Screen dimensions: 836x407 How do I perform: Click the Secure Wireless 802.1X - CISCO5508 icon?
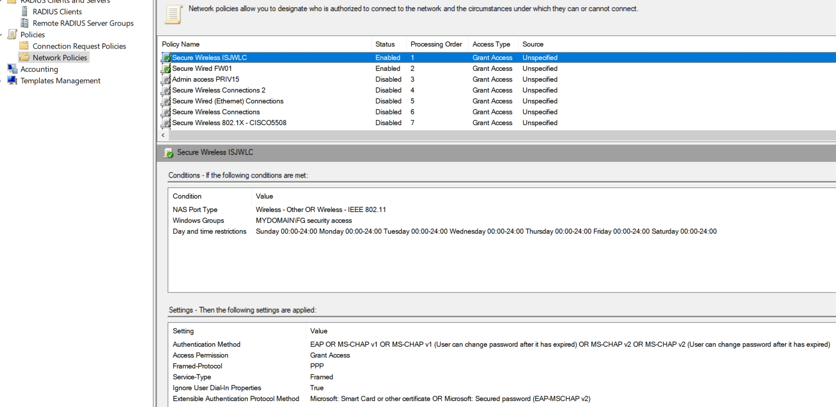pos(166,123)
